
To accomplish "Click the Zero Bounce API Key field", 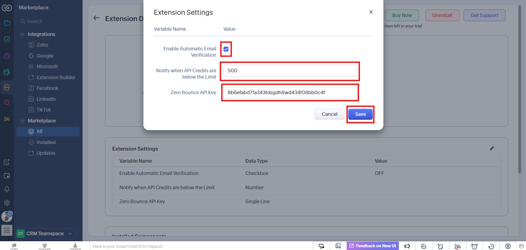I will (290, 93).
